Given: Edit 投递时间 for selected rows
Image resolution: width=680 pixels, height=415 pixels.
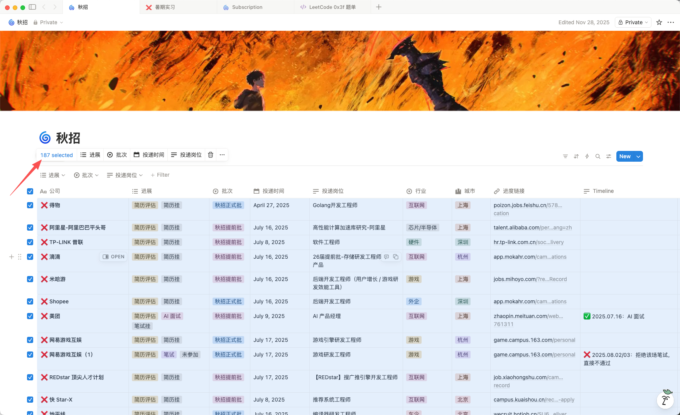Looking at the screenshot, I should click(149, 155).
